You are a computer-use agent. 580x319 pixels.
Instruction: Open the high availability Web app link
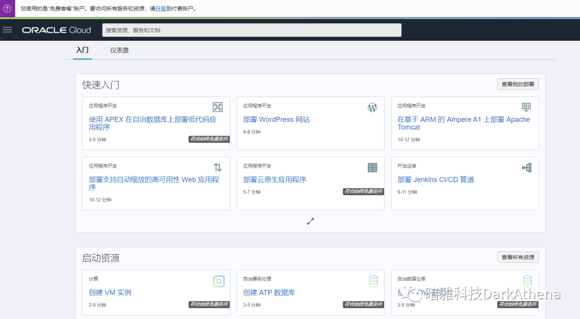click(154, 183)
